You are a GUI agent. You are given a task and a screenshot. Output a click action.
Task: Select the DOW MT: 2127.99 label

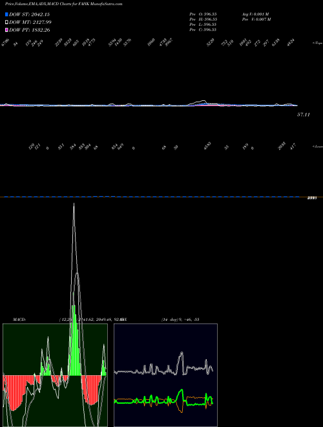[x=30, y=23]
